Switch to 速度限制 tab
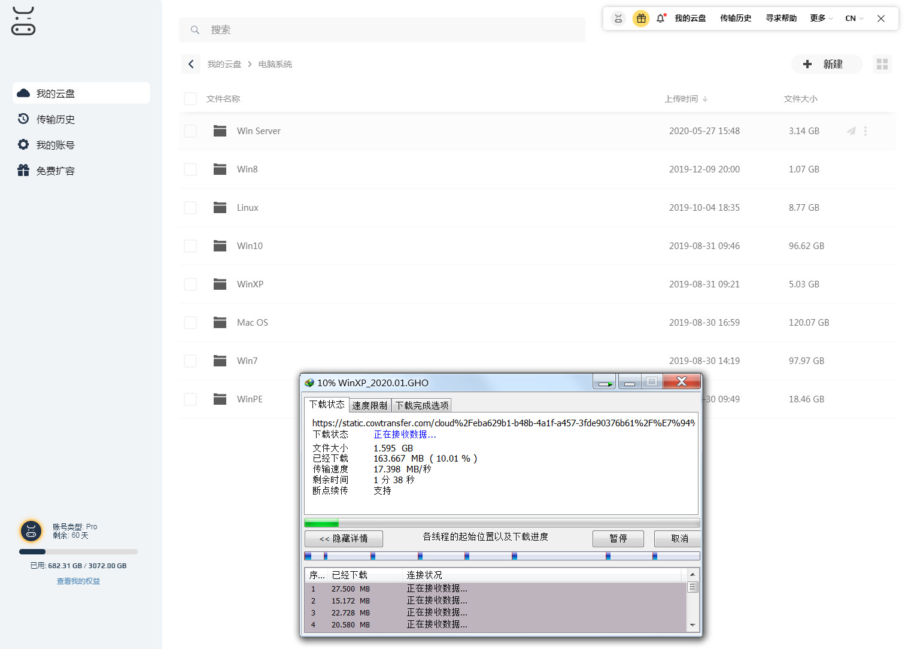 point(370,405)
